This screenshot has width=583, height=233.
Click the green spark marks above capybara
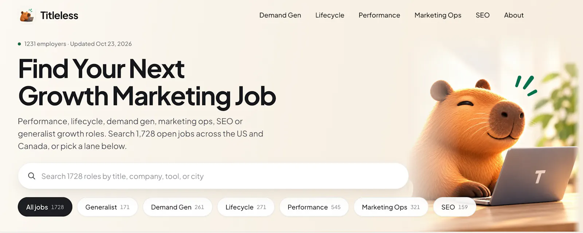(x=526, y=85)
